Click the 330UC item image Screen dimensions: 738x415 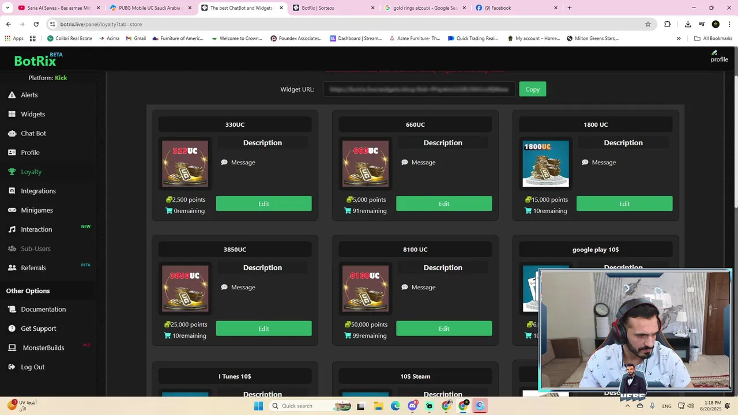pos(185,164)
